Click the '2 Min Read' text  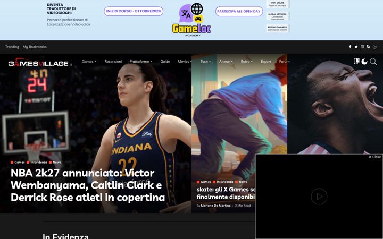tap(243, 206)
